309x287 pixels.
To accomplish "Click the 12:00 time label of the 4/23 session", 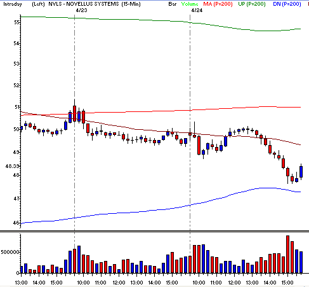I will tap(119, 283).
